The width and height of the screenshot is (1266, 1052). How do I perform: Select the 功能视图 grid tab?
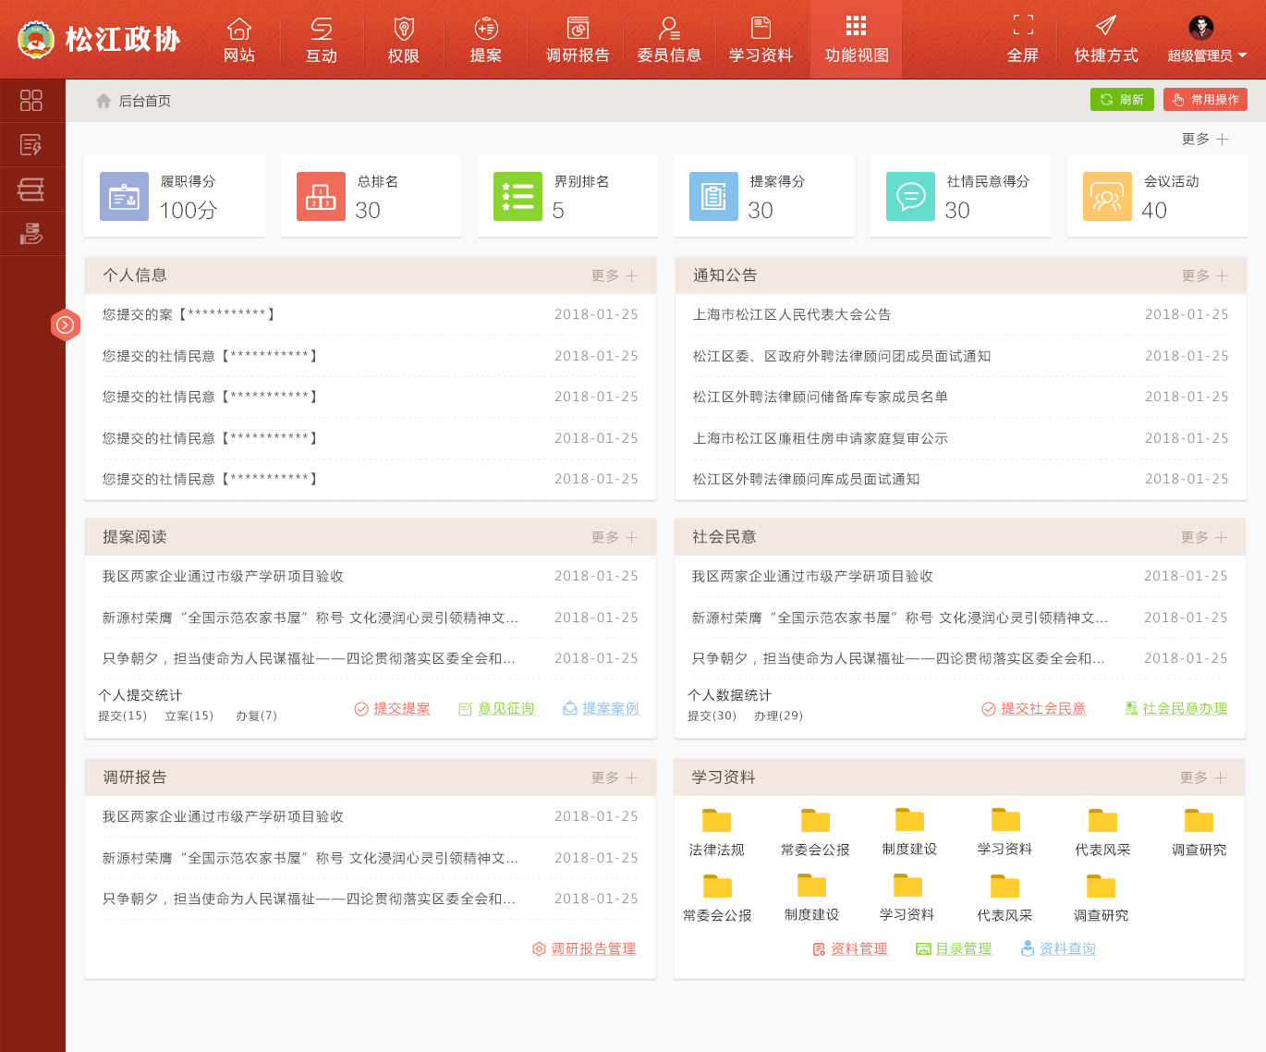pyautogui.click(x=857, y=40)
